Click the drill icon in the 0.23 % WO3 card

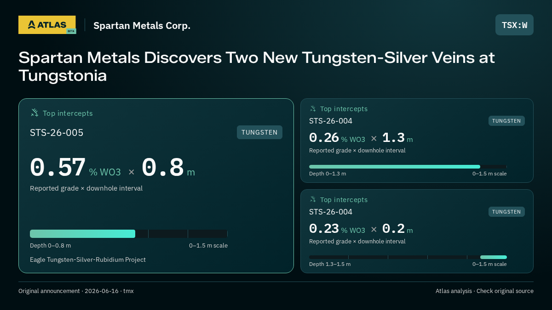click(x=313, y=199)
